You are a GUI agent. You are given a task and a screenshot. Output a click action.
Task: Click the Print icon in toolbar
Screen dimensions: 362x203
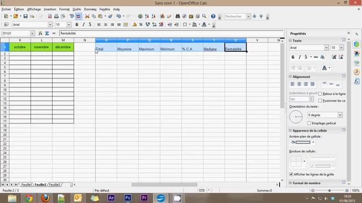(57, 16)
